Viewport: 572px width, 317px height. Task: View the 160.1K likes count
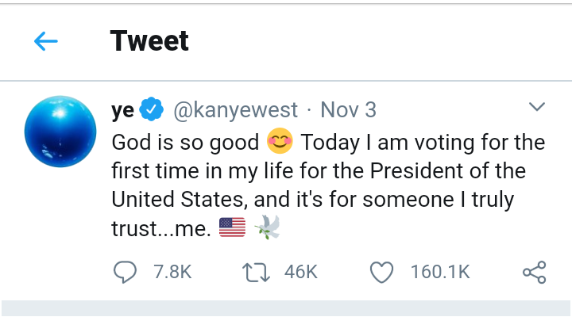click(440, 273)
